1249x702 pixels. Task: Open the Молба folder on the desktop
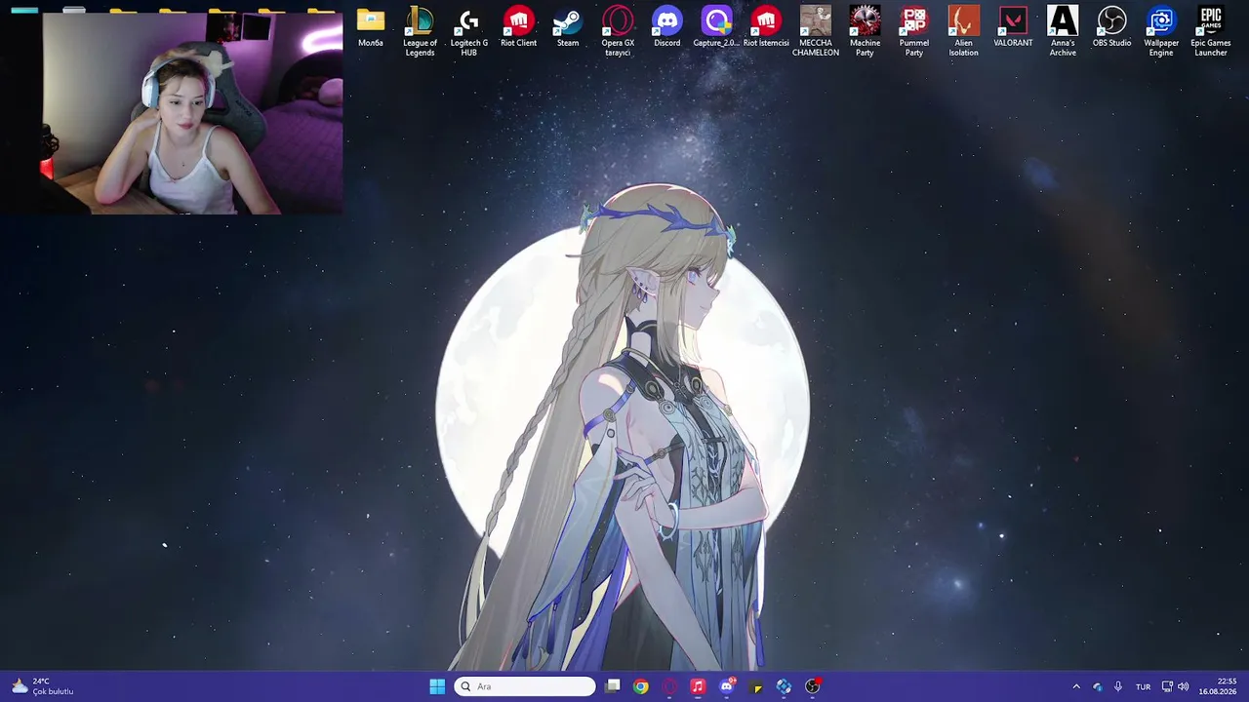point(371,27)
